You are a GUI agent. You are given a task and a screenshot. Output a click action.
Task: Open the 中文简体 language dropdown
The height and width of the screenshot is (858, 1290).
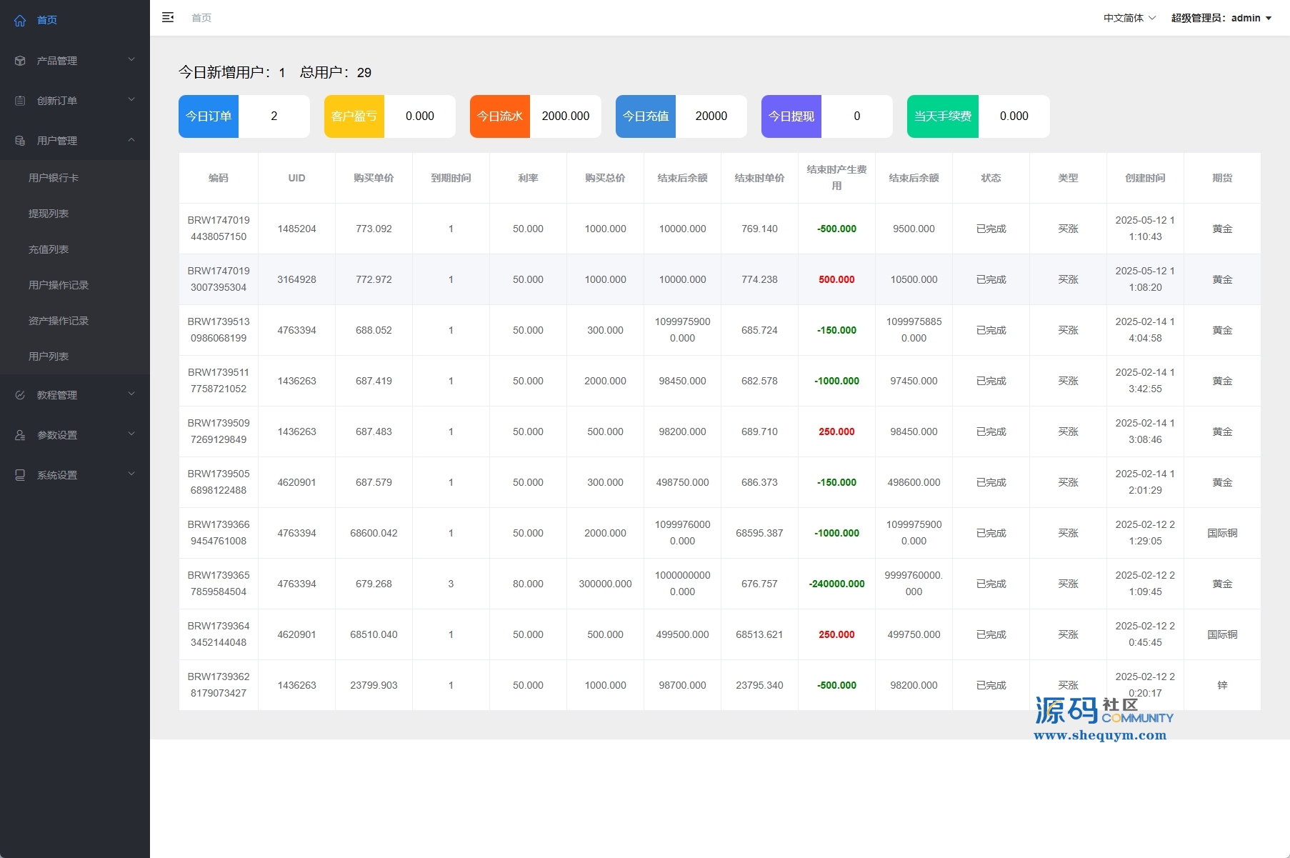[1129, 18]
